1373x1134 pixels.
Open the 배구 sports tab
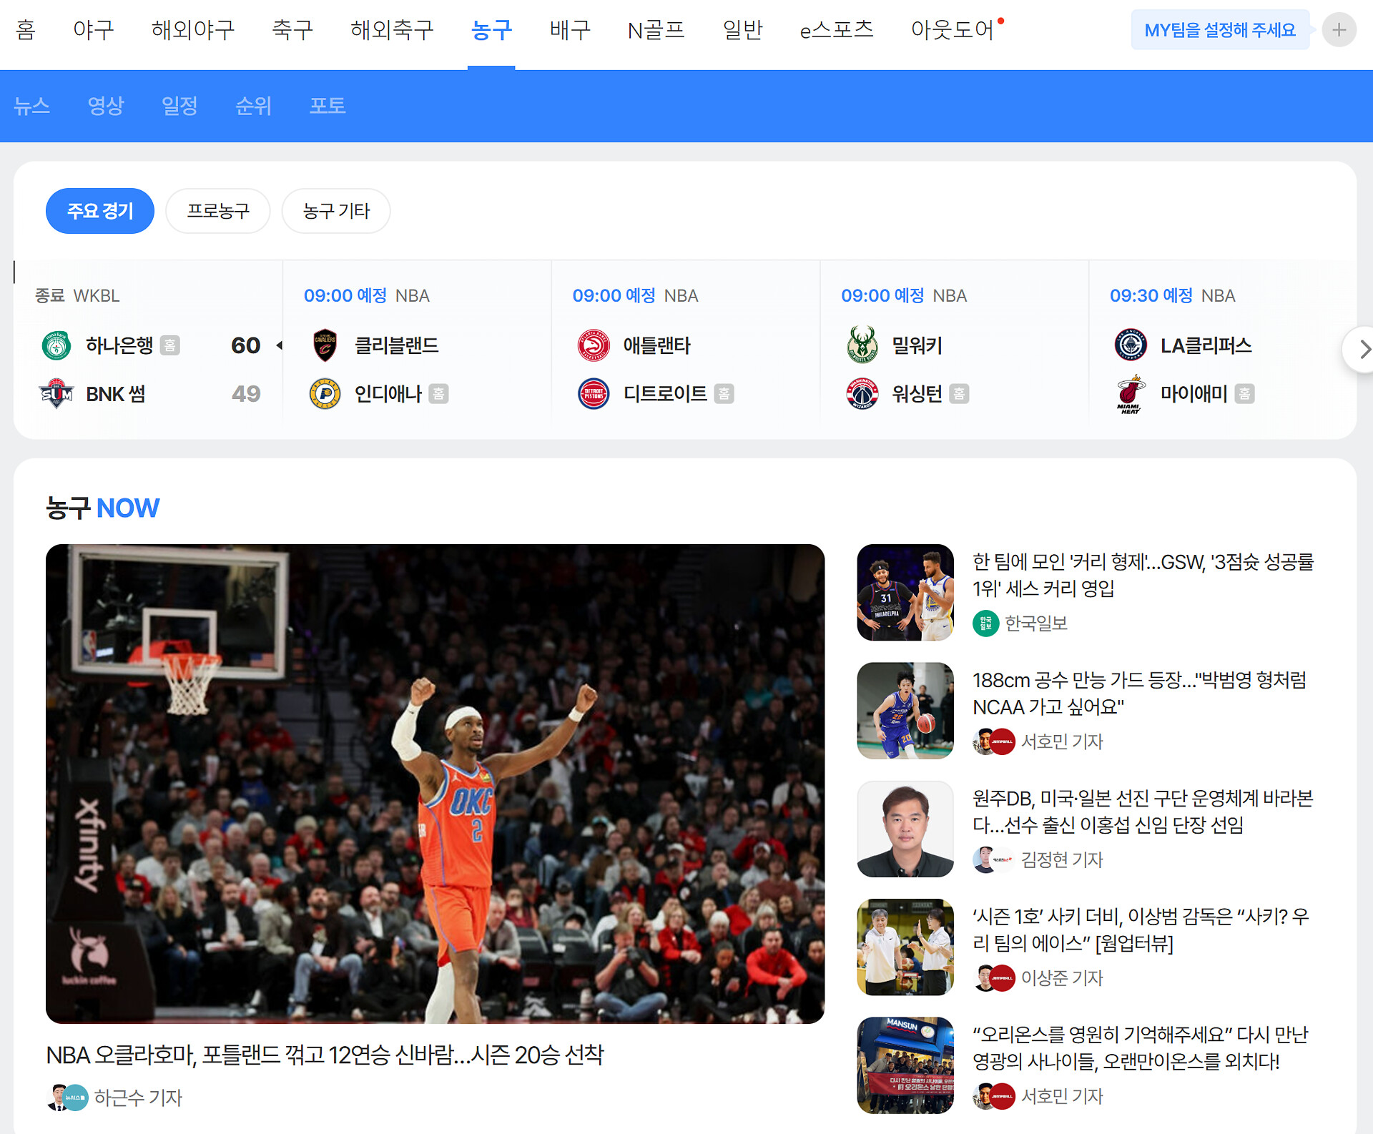(570, 30)
